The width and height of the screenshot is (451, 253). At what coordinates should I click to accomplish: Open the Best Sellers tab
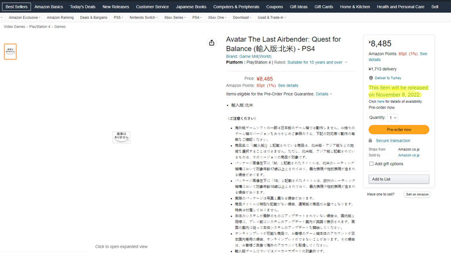[x=16, y=6]
